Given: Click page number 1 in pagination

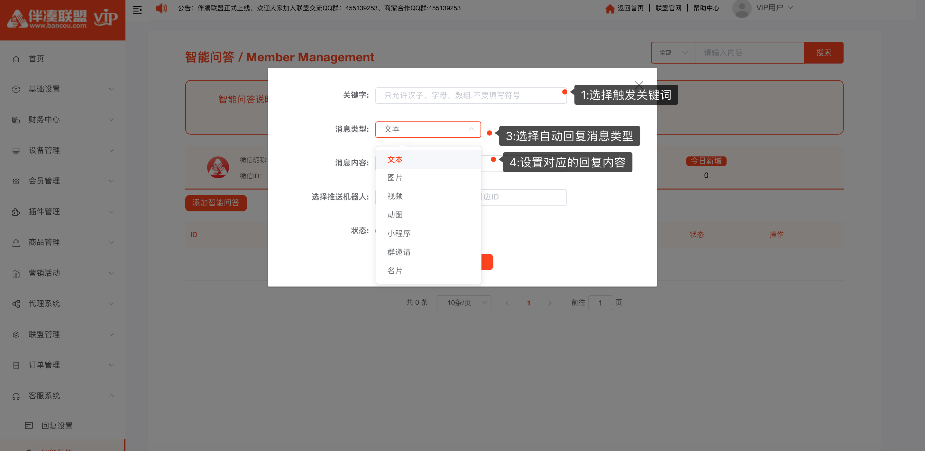Looking at the screenshot, I should (x=528, y=303).
